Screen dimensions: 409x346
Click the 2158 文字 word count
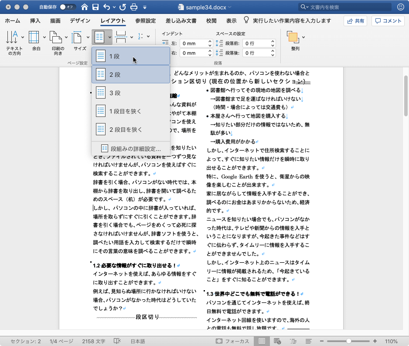(94, 341)
